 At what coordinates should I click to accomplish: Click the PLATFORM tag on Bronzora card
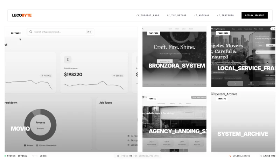coord(153,33)
